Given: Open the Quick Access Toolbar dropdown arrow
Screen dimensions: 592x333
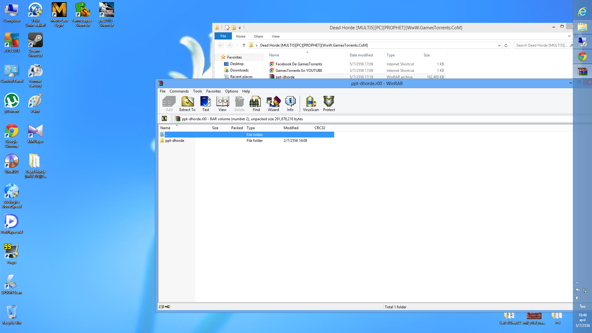Looking at the screenshot, I should coord(240,28).
